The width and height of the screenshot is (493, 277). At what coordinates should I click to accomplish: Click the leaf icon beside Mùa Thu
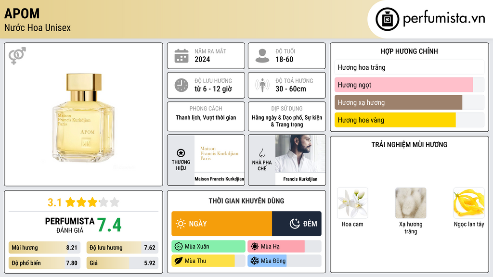[x=179, y=261]
